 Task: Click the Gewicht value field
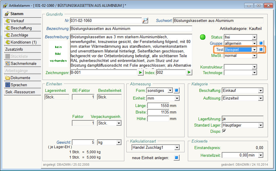(83, 142)
